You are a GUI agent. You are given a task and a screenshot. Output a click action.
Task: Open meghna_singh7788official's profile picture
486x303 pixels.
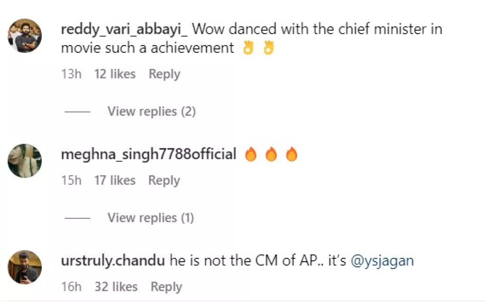tap(24, 161)
